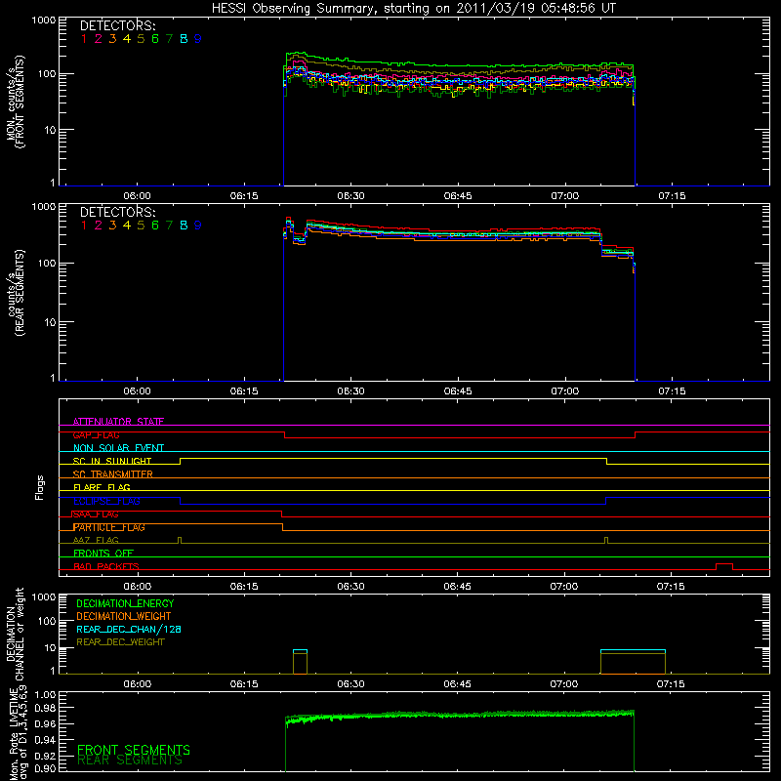Click the SAA_FLAG label
Image resolution: width=781 pixels, height=781 pixels.
(96, 514)
